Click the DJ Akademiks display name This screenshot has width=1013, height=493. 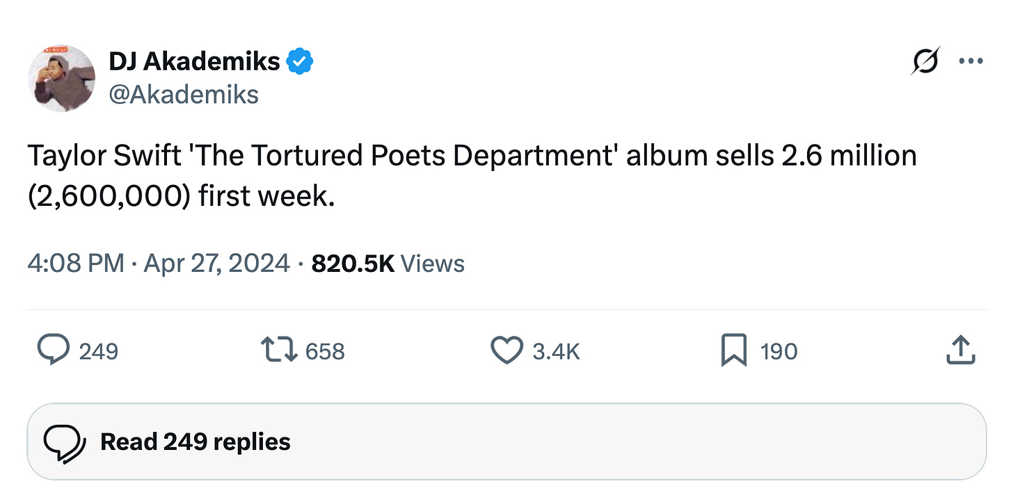194,61
